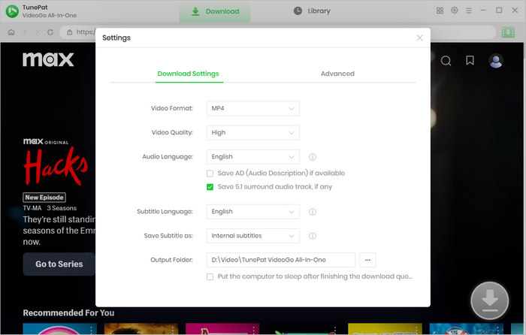The height and width of the screenshot is (335, 526).
Task: Go forward with the right arrow icon
Action: click(38, 32)
